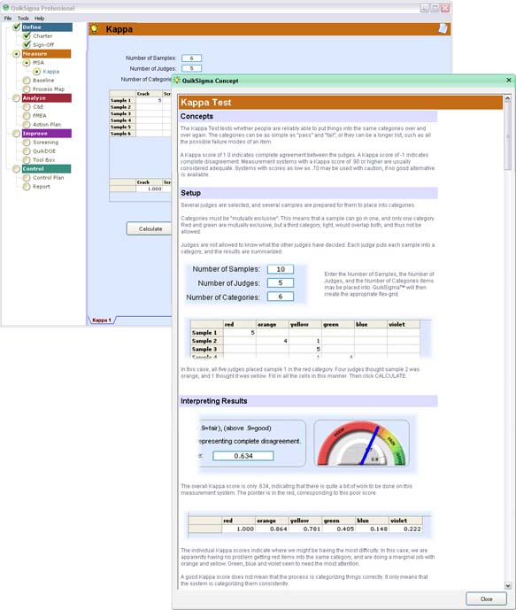Select the C&E radio circle
Viewport: 516px width, 610px height.
(27, 106)
